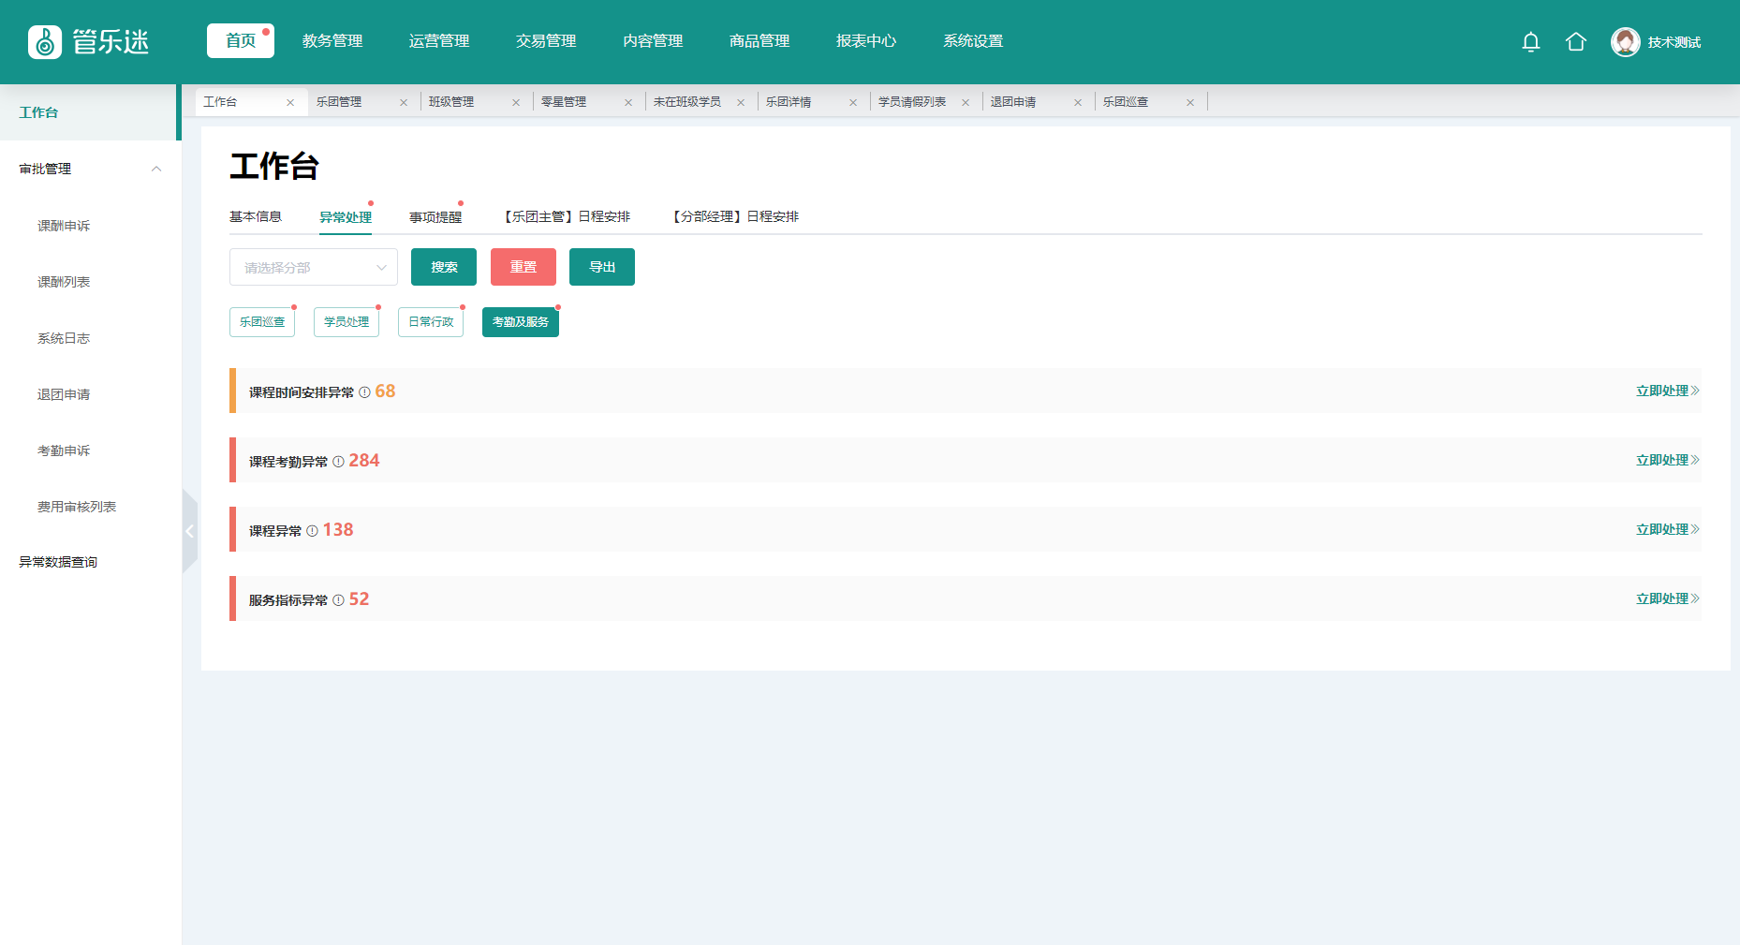Click the home icon in header
This screenshot has height=945, width=1740.
pyautogui.click(x=1575, y=42)
